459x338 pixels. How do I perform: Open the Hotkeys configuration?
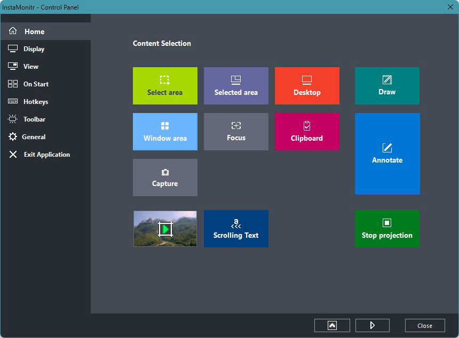pyautogui.click(x=45, y=101)
